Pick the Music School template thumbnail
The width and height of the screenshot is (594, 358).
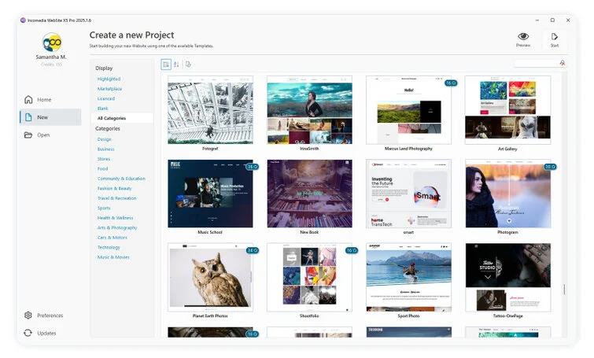coord(211,193)
